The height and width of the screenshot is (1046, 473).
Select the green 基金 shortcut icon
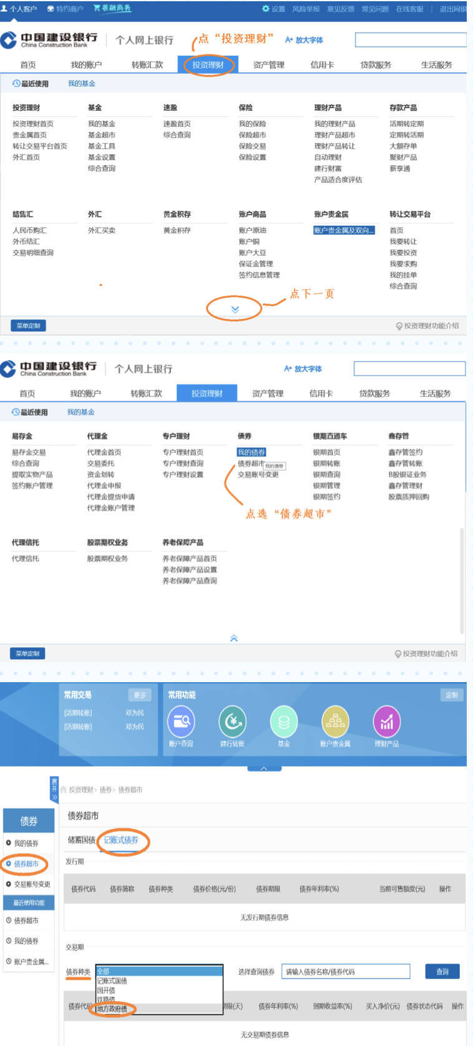tap(283, 722)
